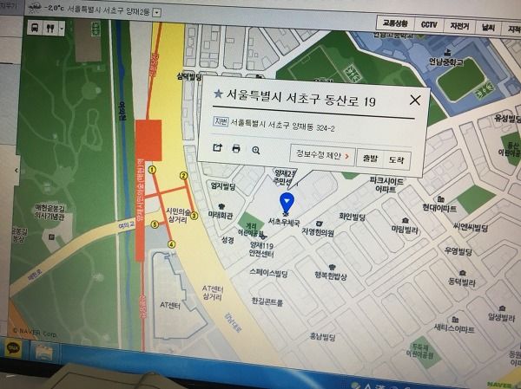Set this address as 출발 start point
The width and height of the screenshot is (521, 389).
pyautogui.click(x=370, y=159)
